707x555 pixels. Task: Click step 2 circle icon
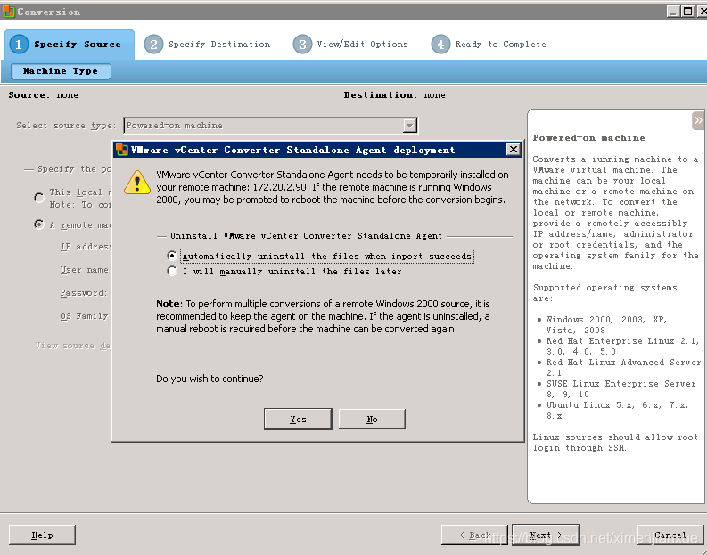153,45
